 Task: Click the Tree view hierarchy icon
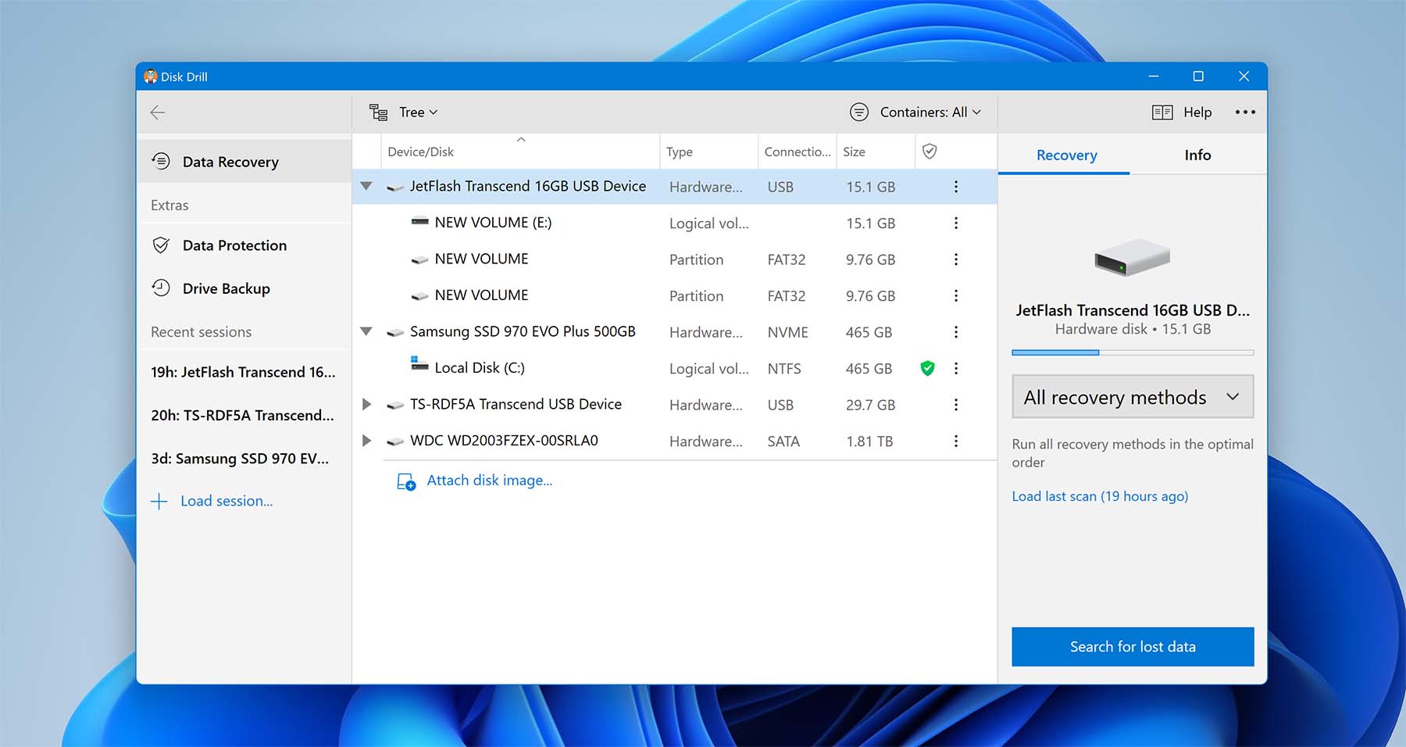click(379, 113)
